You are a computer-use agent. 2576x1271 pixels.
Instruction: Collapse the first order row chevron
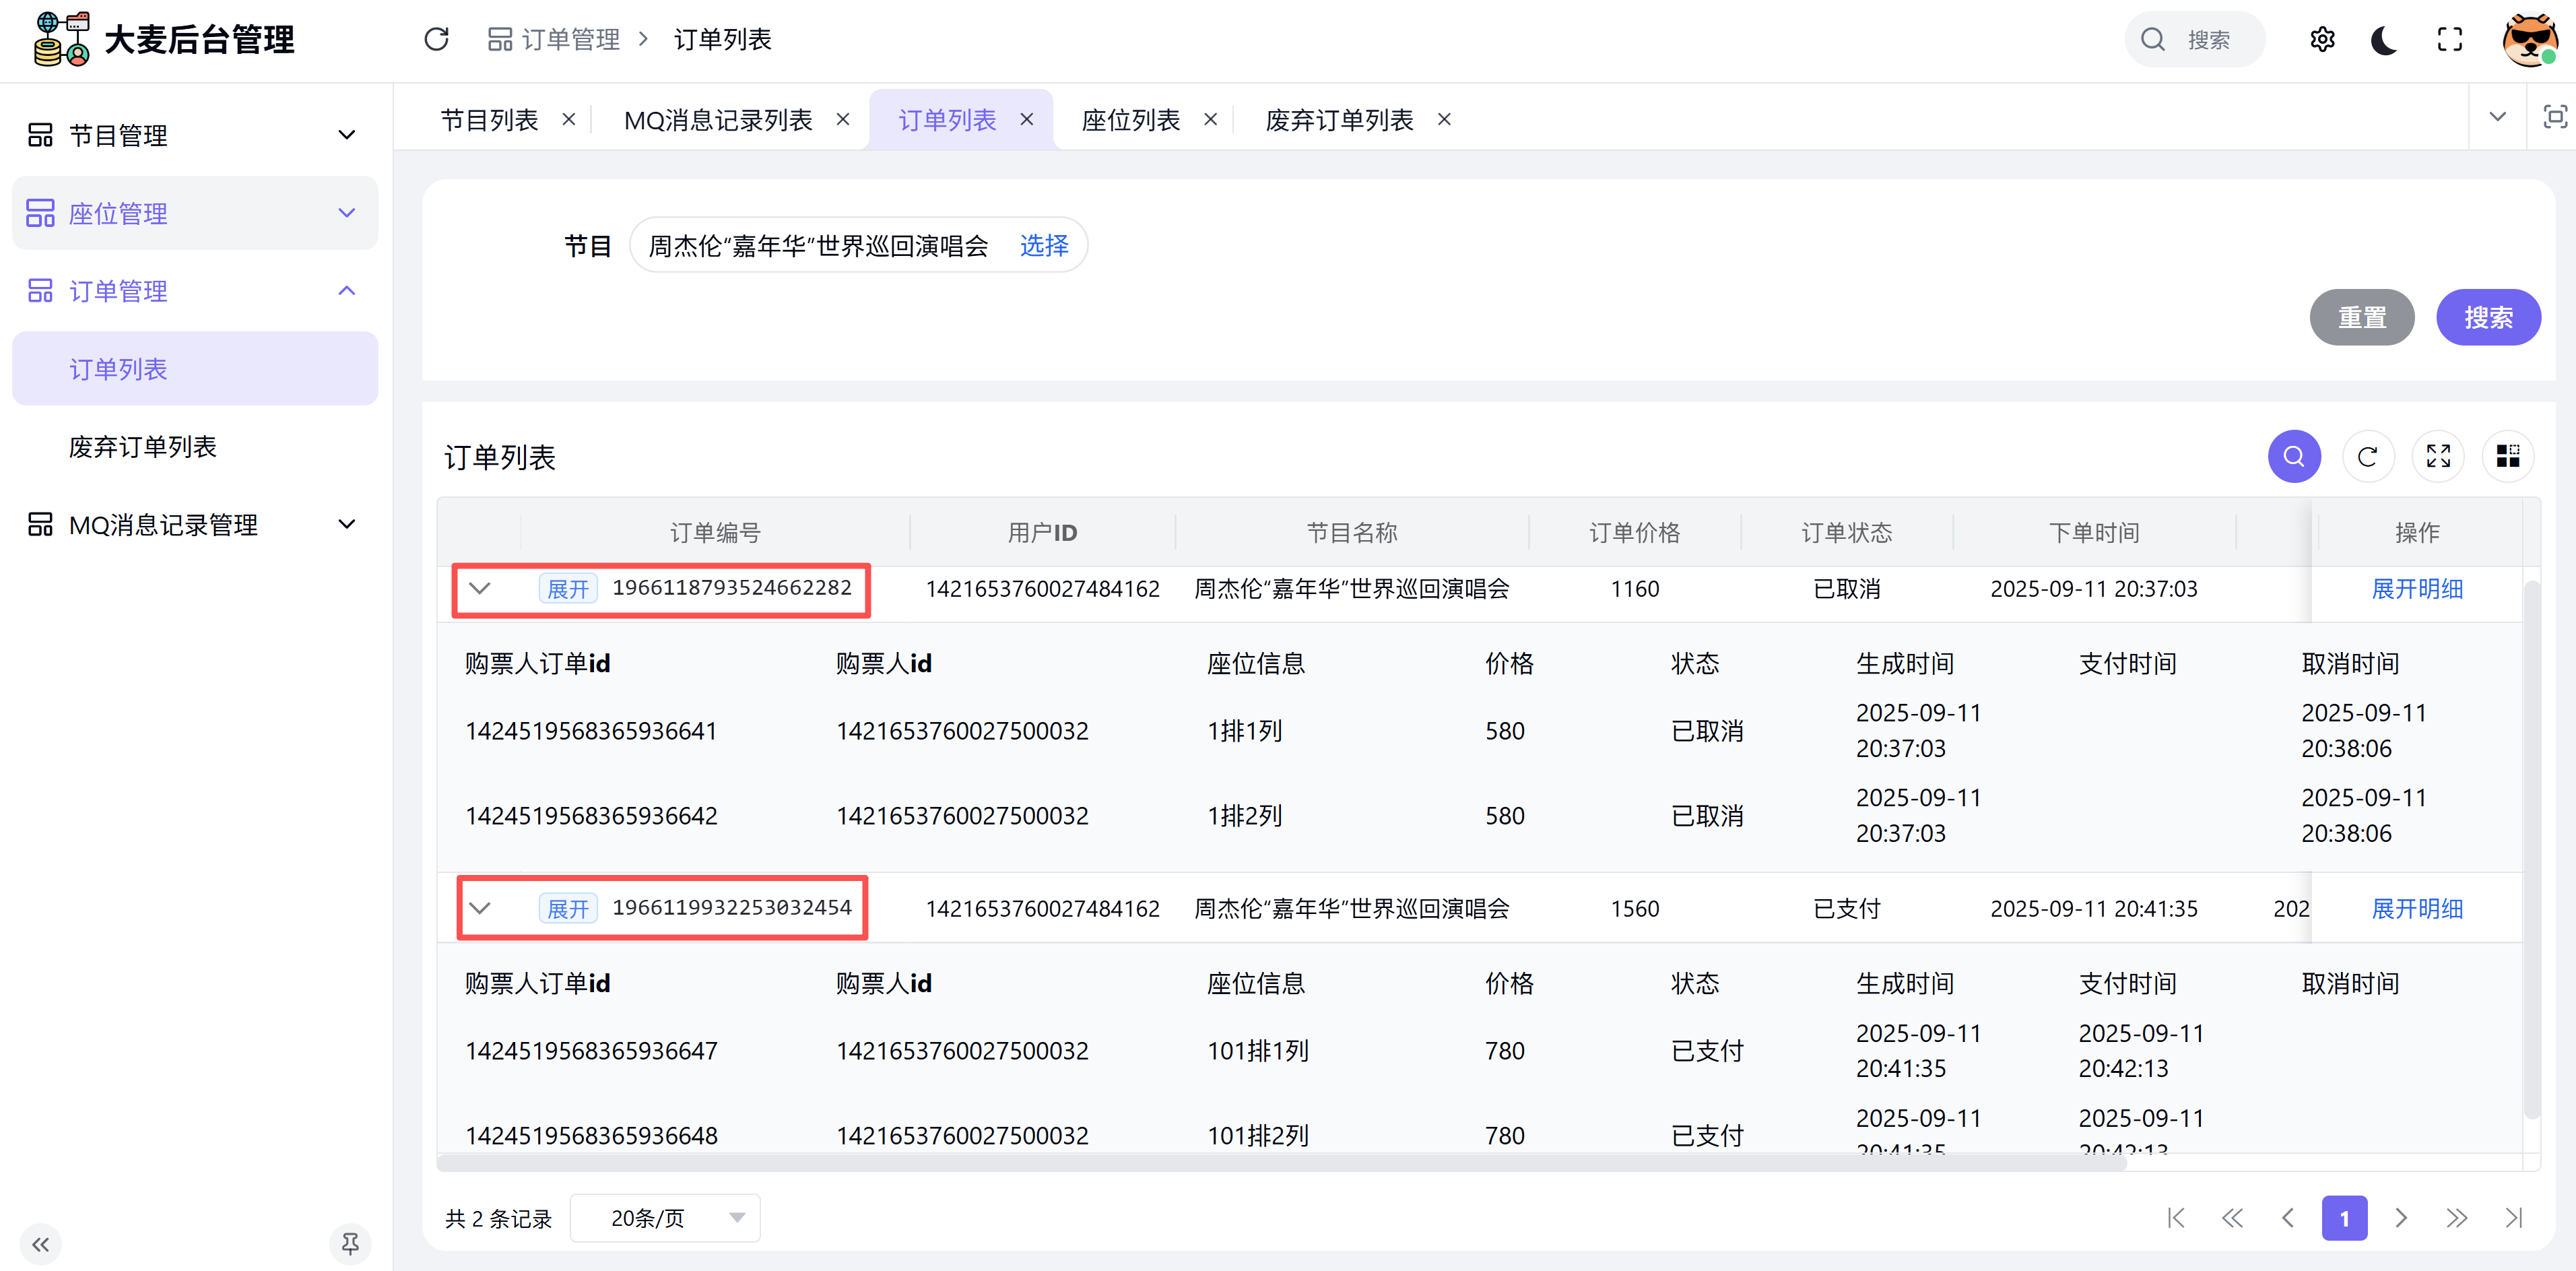480,588
